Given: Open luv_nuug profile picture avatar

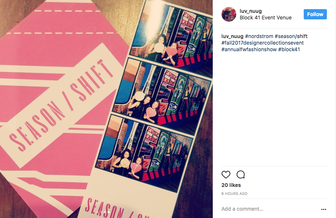Looking at the screenshot, I should coord(229,14).
